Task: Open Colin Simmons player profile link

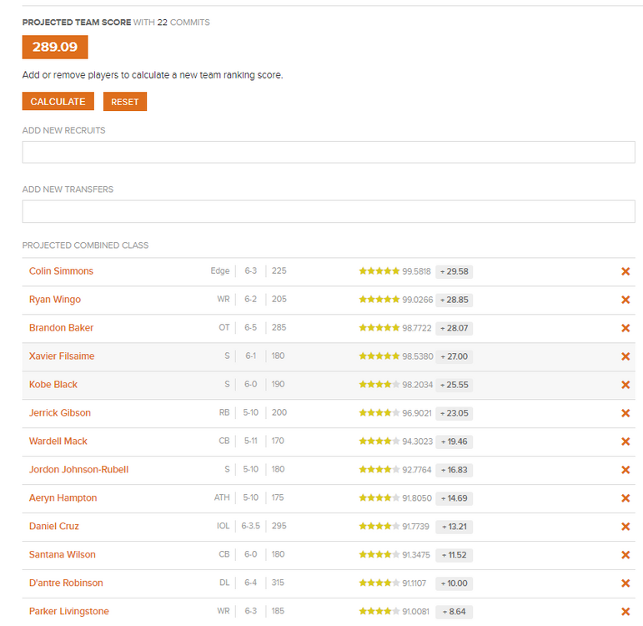Action: click(x=61, y=271)
